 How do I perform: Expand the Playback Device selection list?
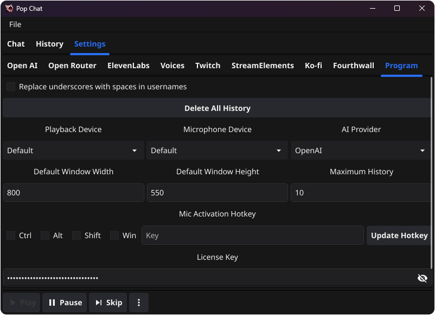(73, 150)
